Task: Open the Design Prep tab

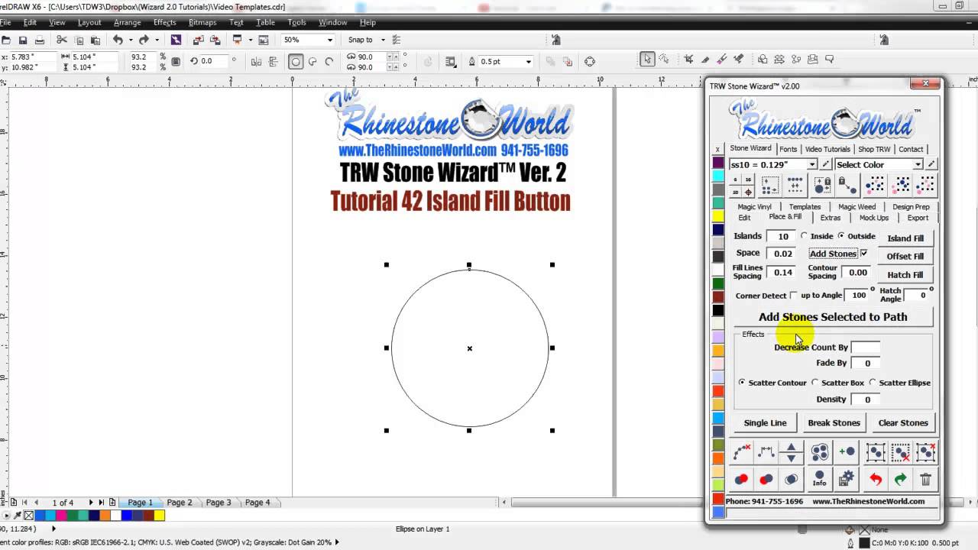Action: [x=911, y=207]
